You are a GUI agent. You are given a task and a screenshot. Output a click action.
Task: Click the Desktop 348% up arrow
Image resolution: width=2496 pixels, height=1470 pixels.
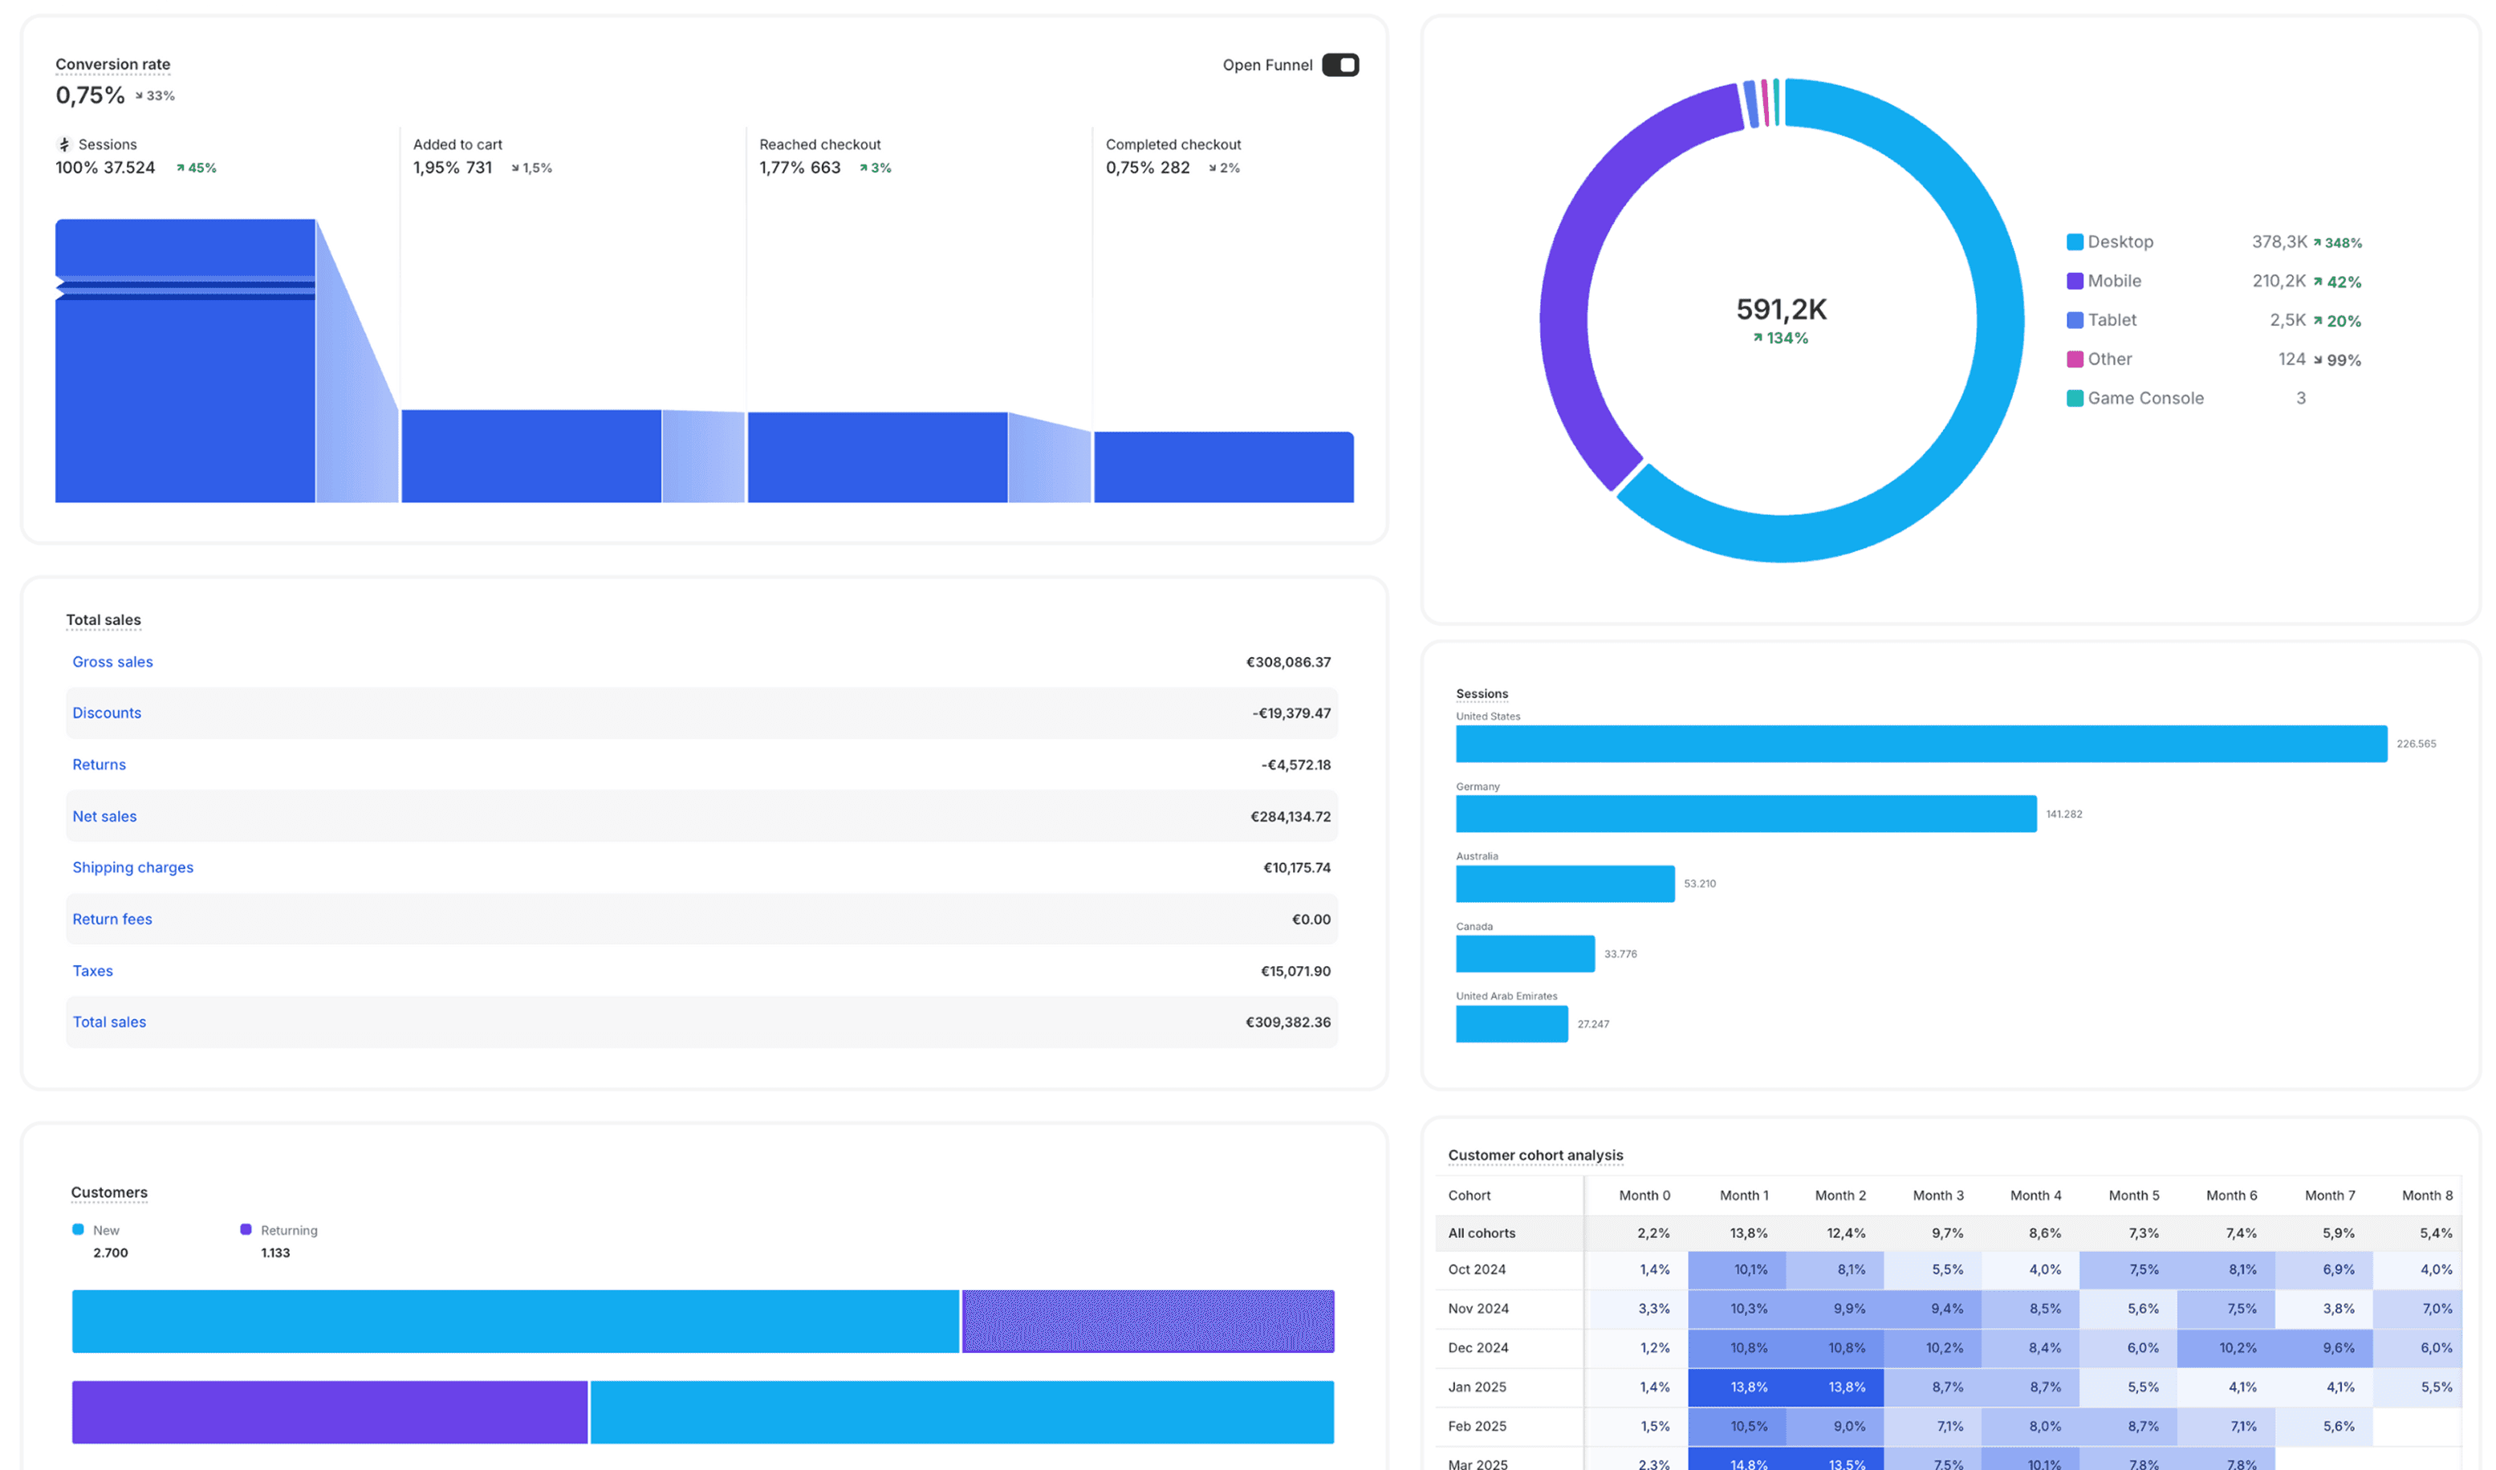click(x=2318, y=242)
